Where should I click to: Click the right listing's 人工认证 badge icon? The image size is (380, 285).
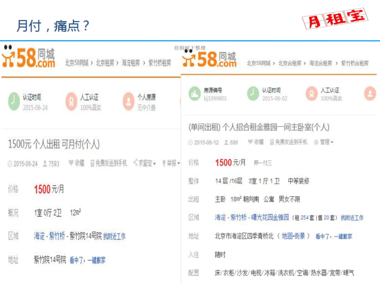point(312,94)
